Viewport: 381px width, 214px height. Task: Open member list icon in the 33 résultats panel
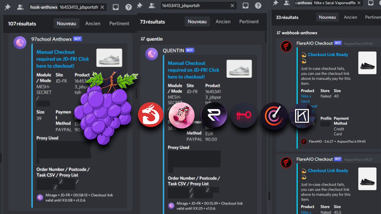(287, 3)
